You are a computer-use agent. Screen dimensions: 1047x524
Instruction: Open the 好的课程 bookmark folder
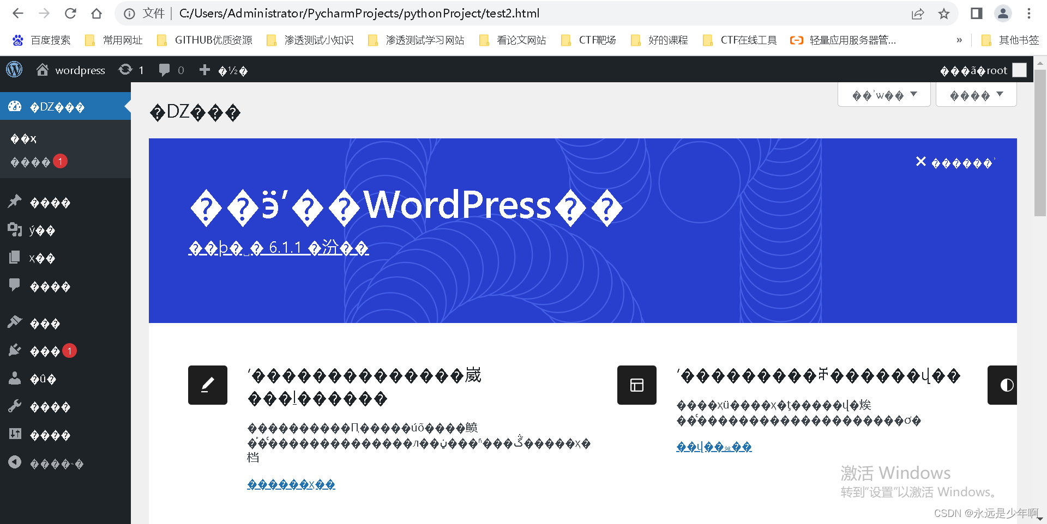(659, 40)
